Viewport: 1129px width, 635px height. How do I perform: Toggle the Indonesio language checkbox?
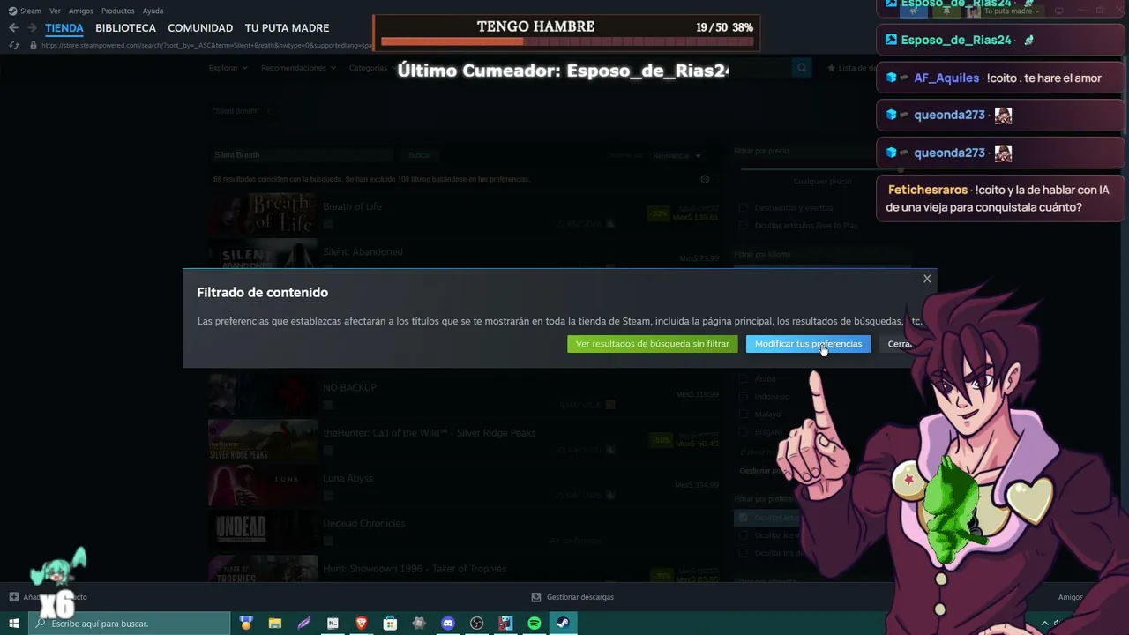(743, 397)
